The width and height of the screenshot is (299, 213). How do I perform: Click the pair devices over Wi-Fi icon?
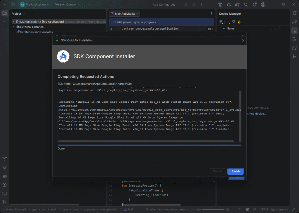(234, 22)
